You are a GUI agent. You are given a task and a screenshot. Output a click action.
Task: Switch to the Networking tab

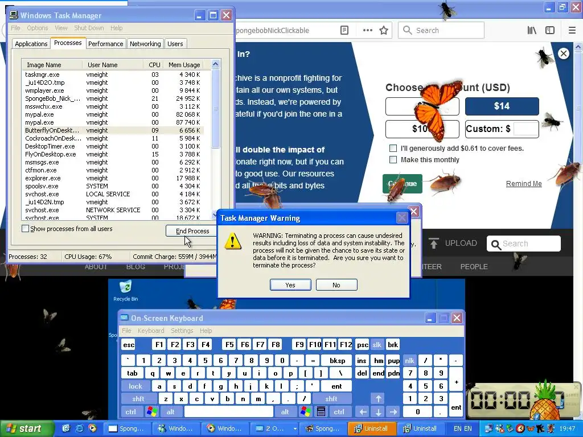(x=145, y=44)
